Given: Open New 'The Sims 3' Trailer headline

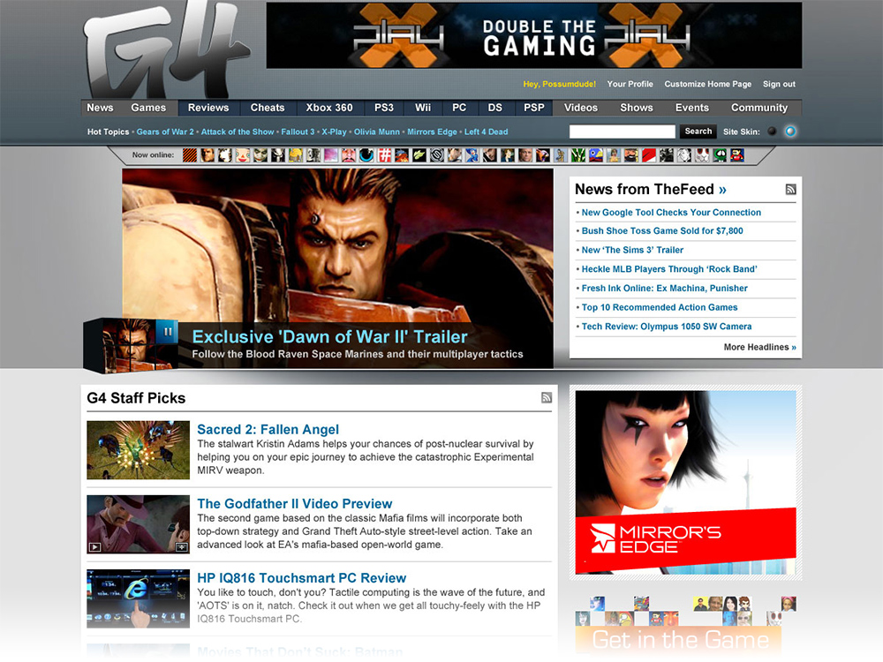Looking at the screenshot, I should pyautogui.click(x=632, y=250).
